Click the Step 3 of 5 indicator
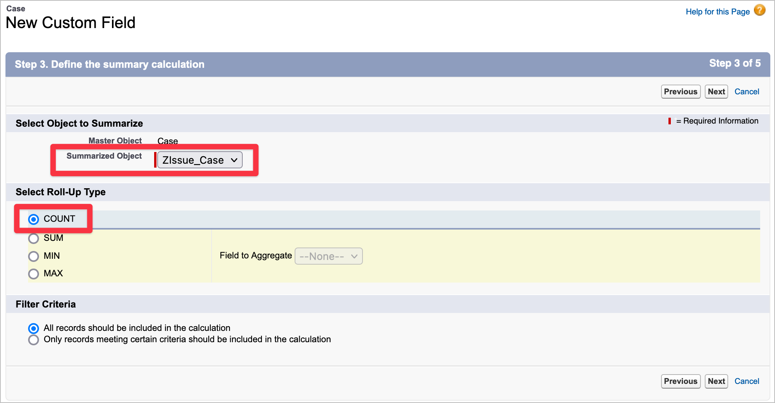Image resolution: width=775 pixels, height=403 pixels. click(x=734, y=64)
